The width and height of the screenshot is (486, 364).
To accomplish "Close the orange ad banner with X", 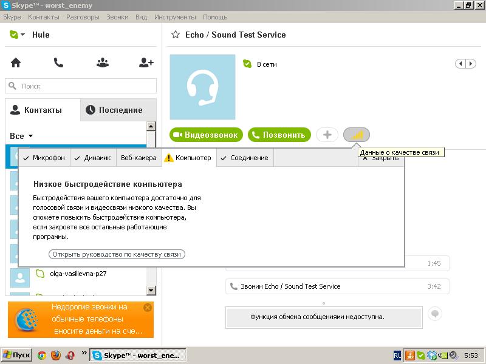I will click(148, 308).
